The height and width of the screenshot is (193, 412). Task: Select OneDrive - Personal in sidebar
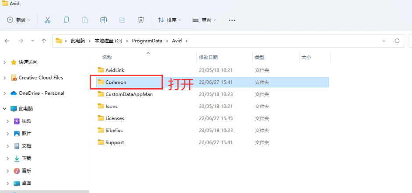click(x=41, y=93)
